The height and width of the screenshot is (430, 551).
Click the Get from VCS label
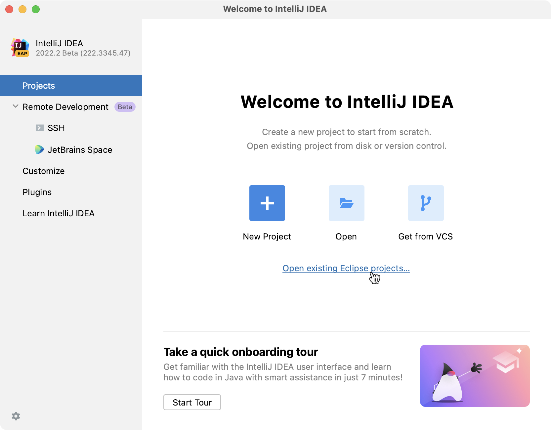coord(425,236)
